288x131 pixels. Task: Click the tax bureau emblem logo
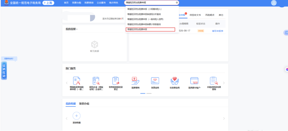click(x=6, y=3)
